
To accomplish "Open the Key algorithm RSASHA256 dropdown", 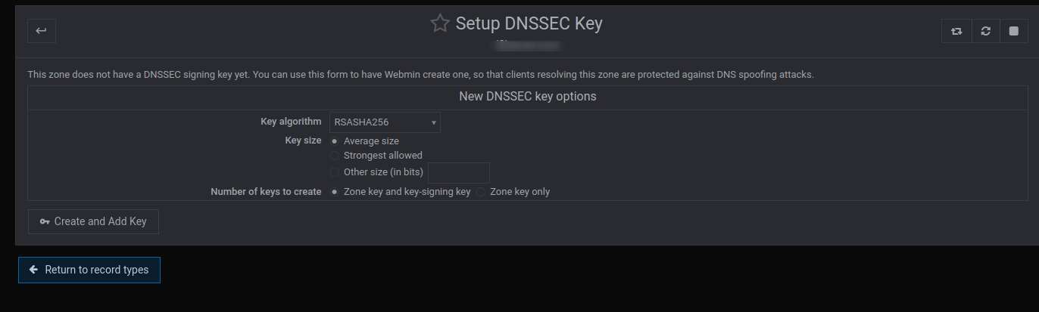I will coord(385,122).
